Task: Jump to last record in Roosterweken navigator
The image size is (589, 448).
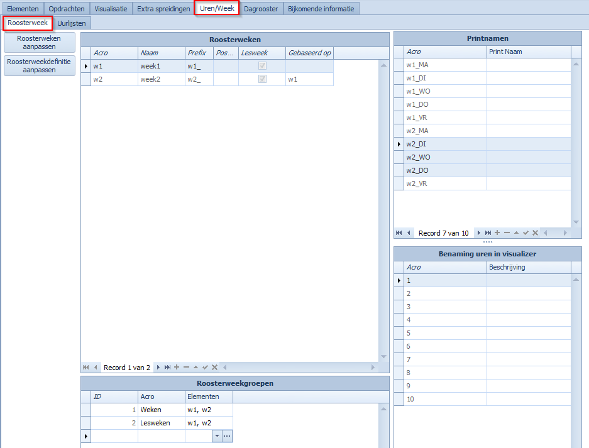Action: click(168, 368)
